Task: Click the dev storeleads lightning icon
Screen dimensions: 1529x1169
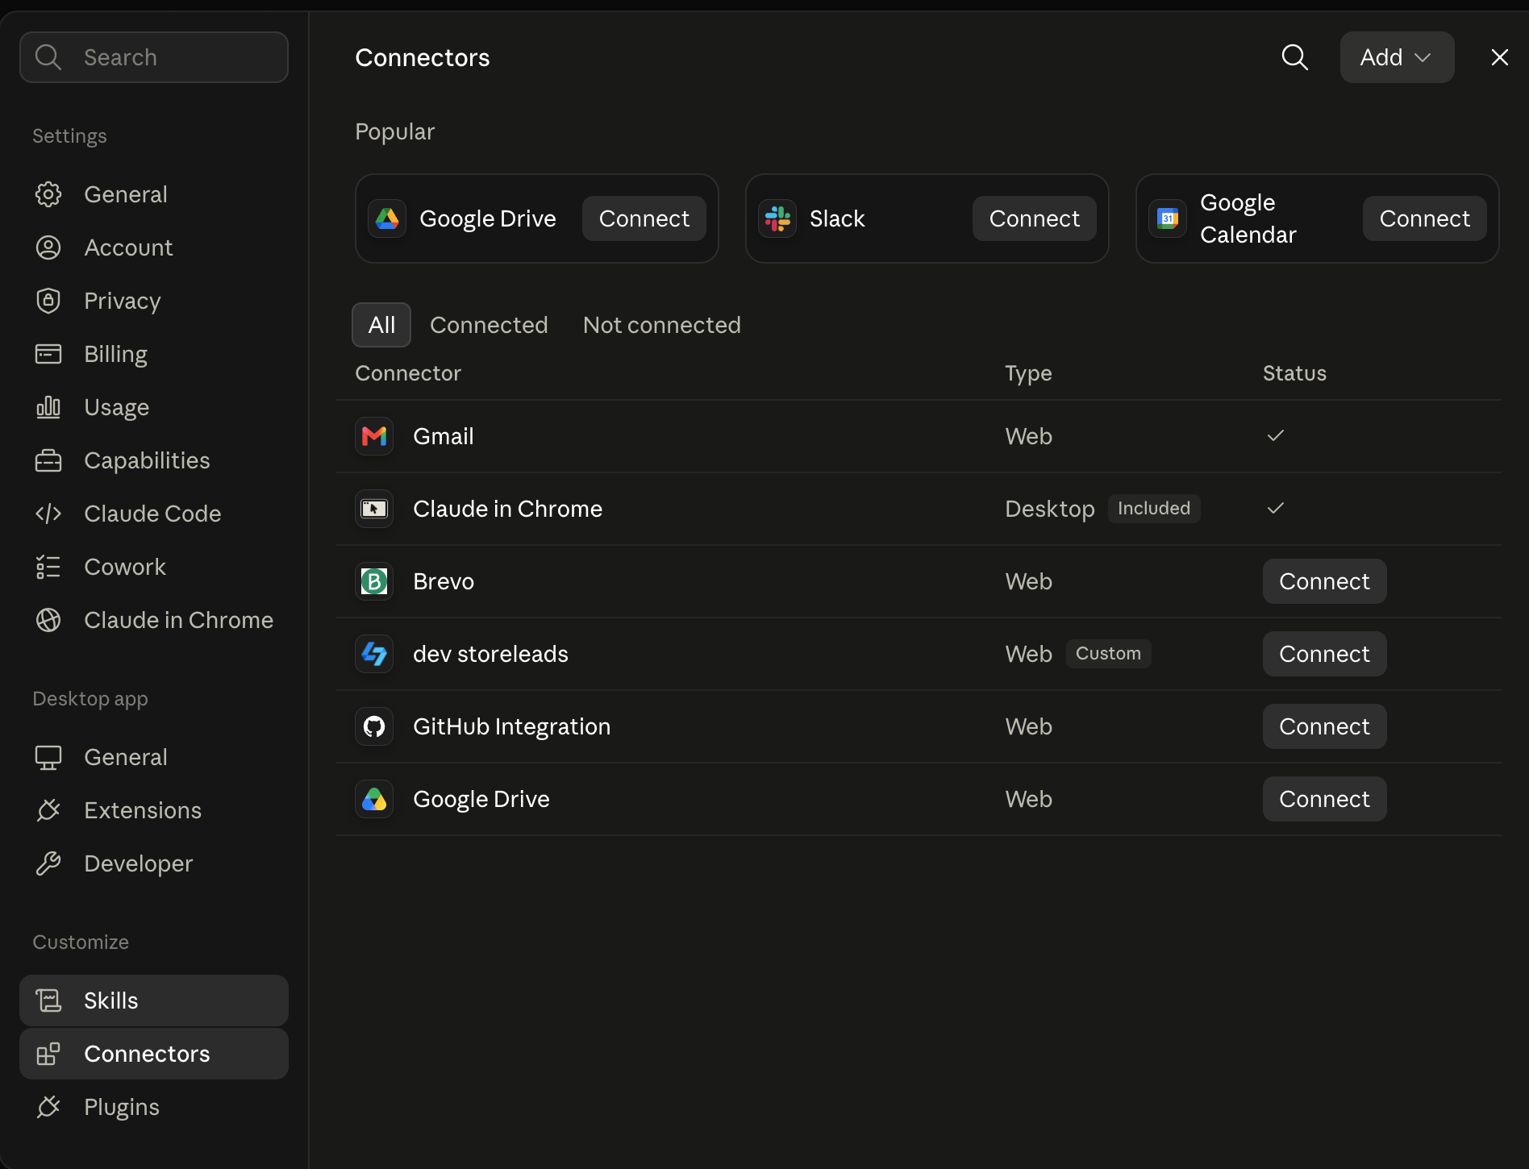Action: 374,654
